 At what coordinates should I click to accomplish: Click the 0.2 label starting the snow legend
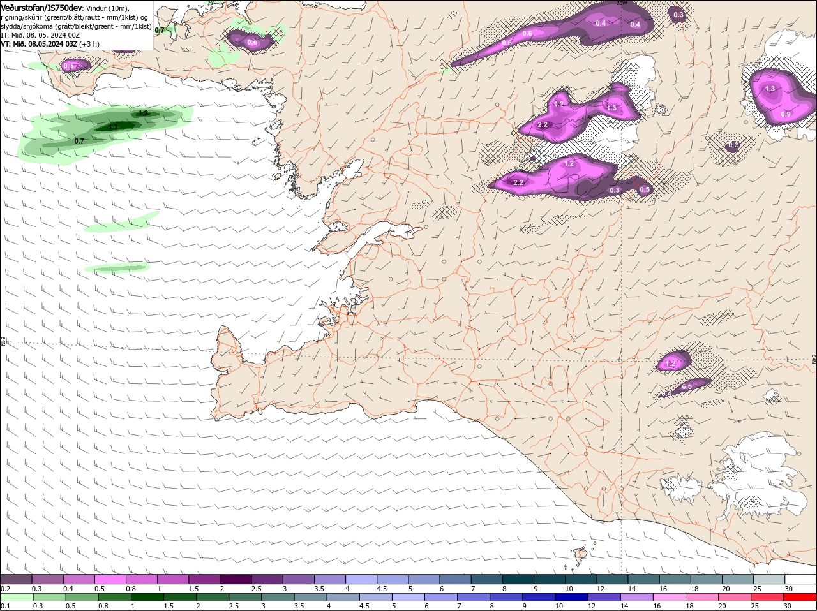coord(5,589)
